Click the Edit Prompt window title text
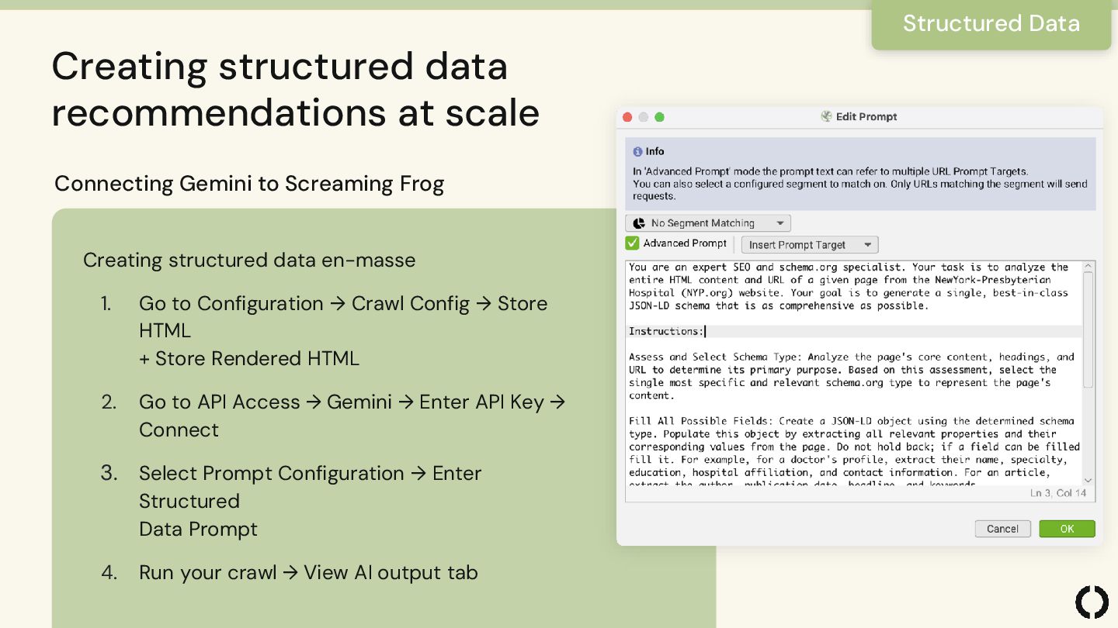Image resolution: width=1118 pixels, height=628 pixels. 866,117
